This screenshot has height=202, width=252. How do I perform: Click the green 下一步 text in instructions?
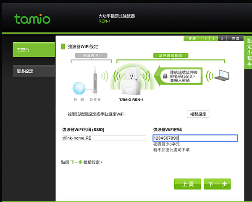point(76,162)
